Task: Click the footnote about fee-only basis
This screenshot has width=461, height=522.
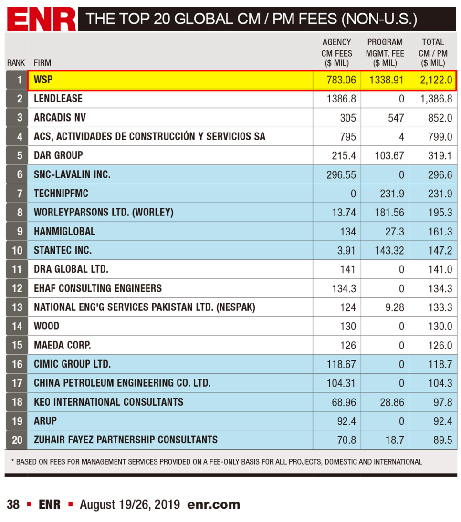Action: [217, 462]
